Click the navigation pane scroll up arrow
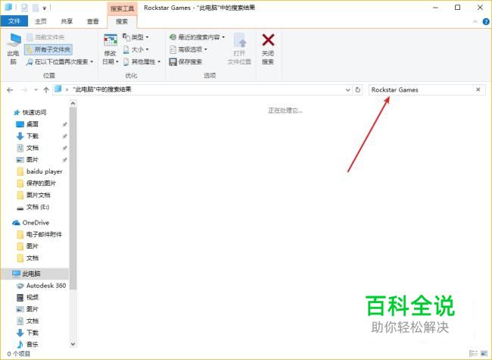Screen dimensions: 492x360 tap(73, 103)
